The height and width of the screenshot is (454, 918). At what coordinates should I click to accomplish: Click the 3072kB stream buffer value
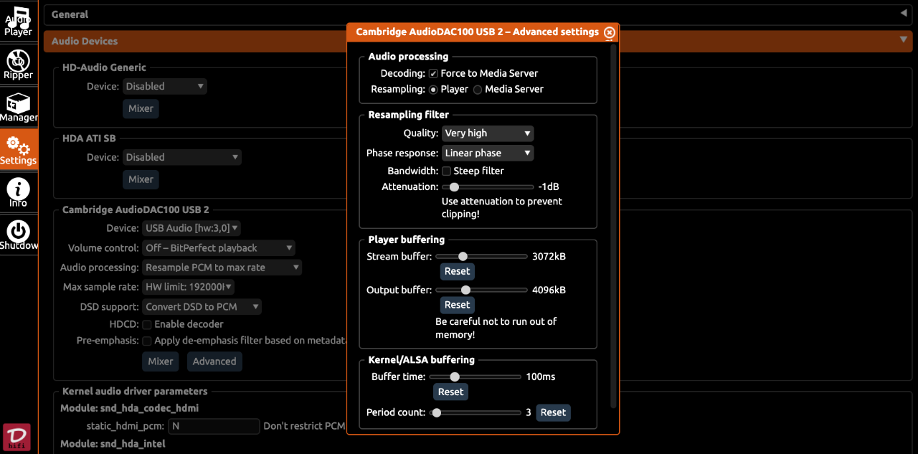tap(549, 256)
